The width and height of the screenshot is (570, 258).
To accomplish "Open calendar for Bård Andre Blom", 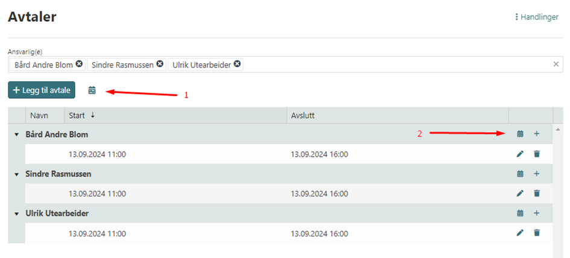I will 520,134.
